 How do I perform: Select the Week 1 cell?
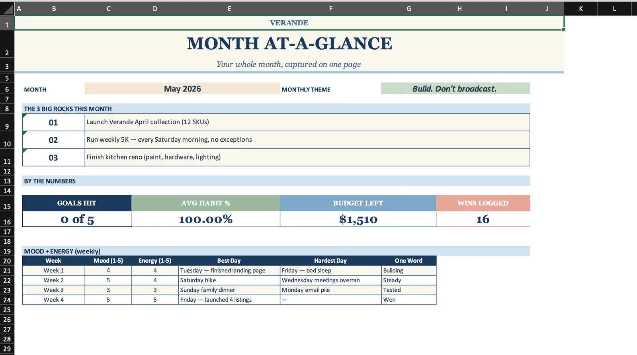coord(53,270)
